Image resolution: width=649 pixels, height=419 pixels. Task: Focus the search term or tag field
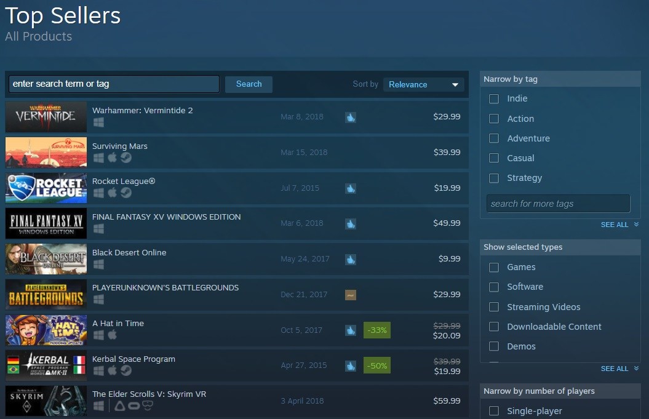(114, 84)
